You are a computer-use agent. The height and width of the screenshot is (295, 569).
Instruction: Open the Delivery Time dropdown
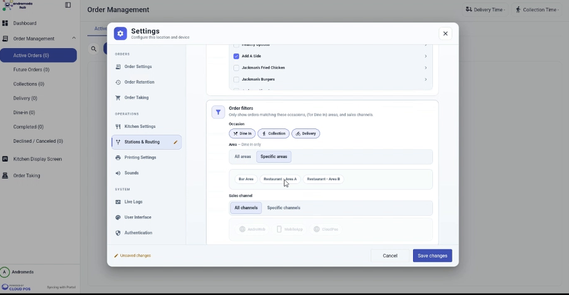pyautogui.click(x=485, y=10)
